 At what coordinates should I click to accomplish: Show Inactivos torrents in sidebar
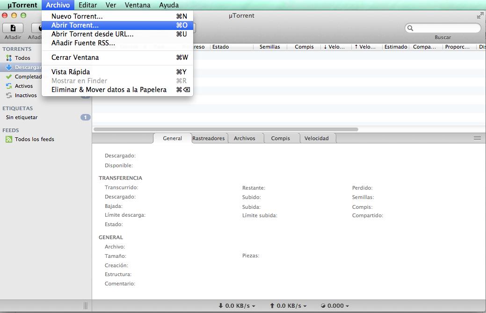click(x=9, y=95)
